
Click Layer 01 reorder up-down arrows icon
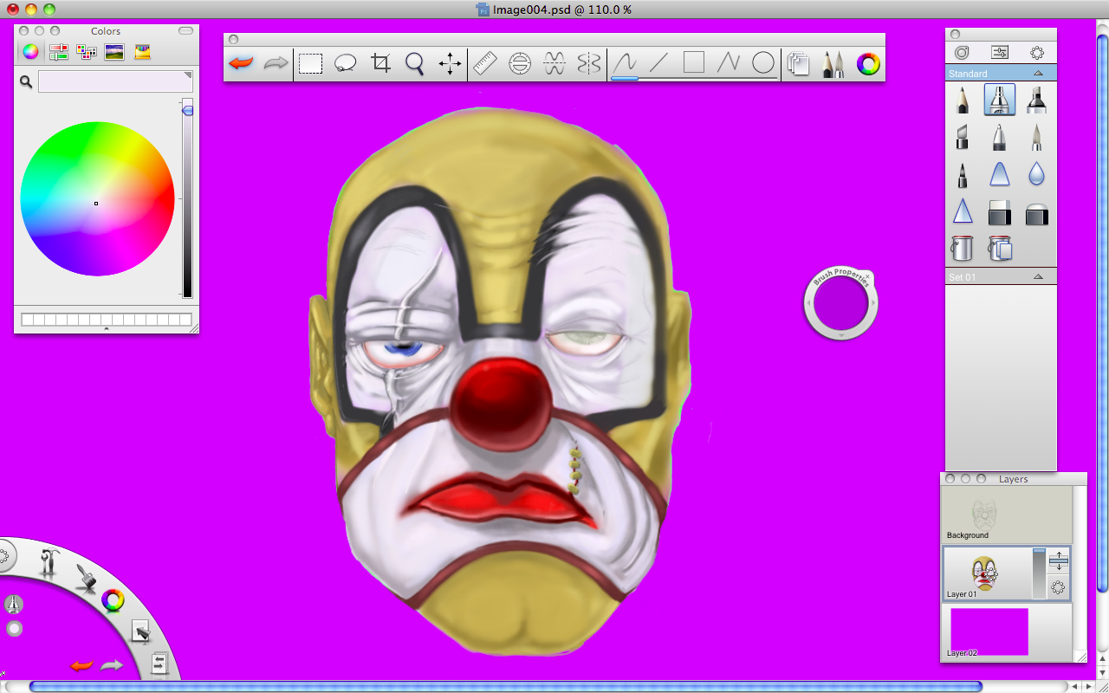tap(1058, 560)
